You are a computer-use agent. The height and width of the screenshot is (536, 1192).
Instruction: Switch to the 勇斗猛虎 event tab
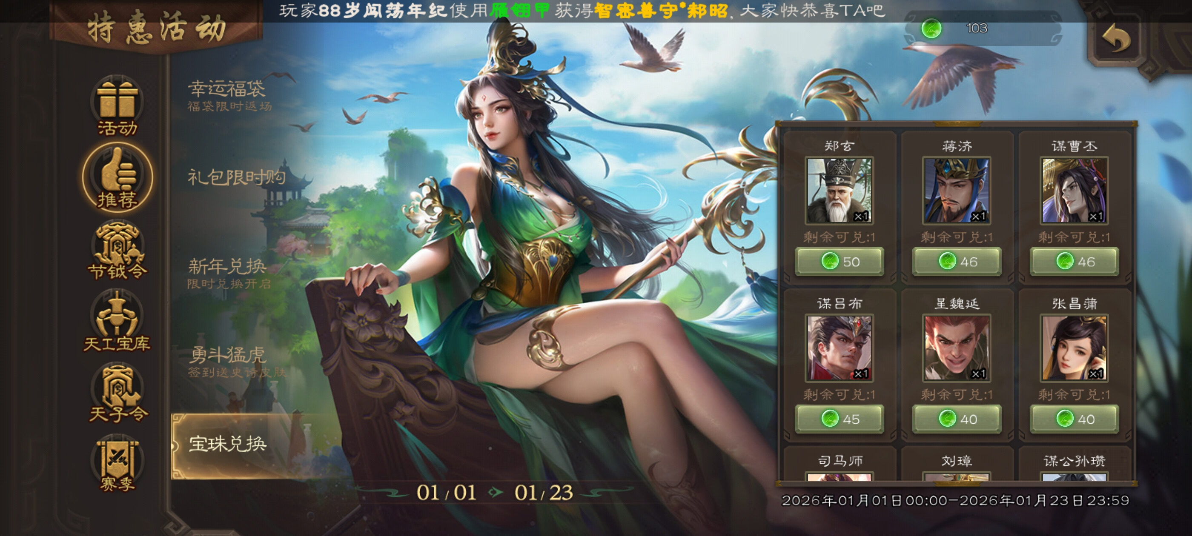(237, 362)
